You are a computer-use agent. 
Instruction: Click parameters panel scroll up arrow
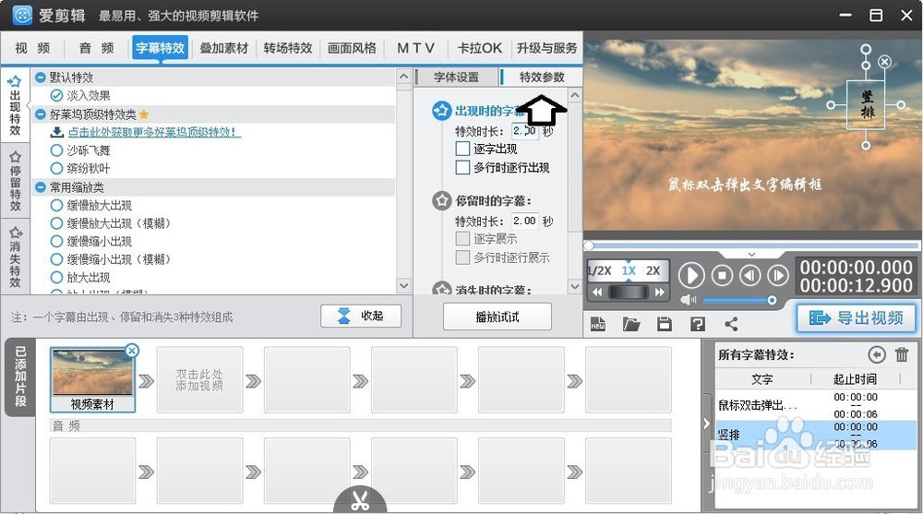pos(575,95)
